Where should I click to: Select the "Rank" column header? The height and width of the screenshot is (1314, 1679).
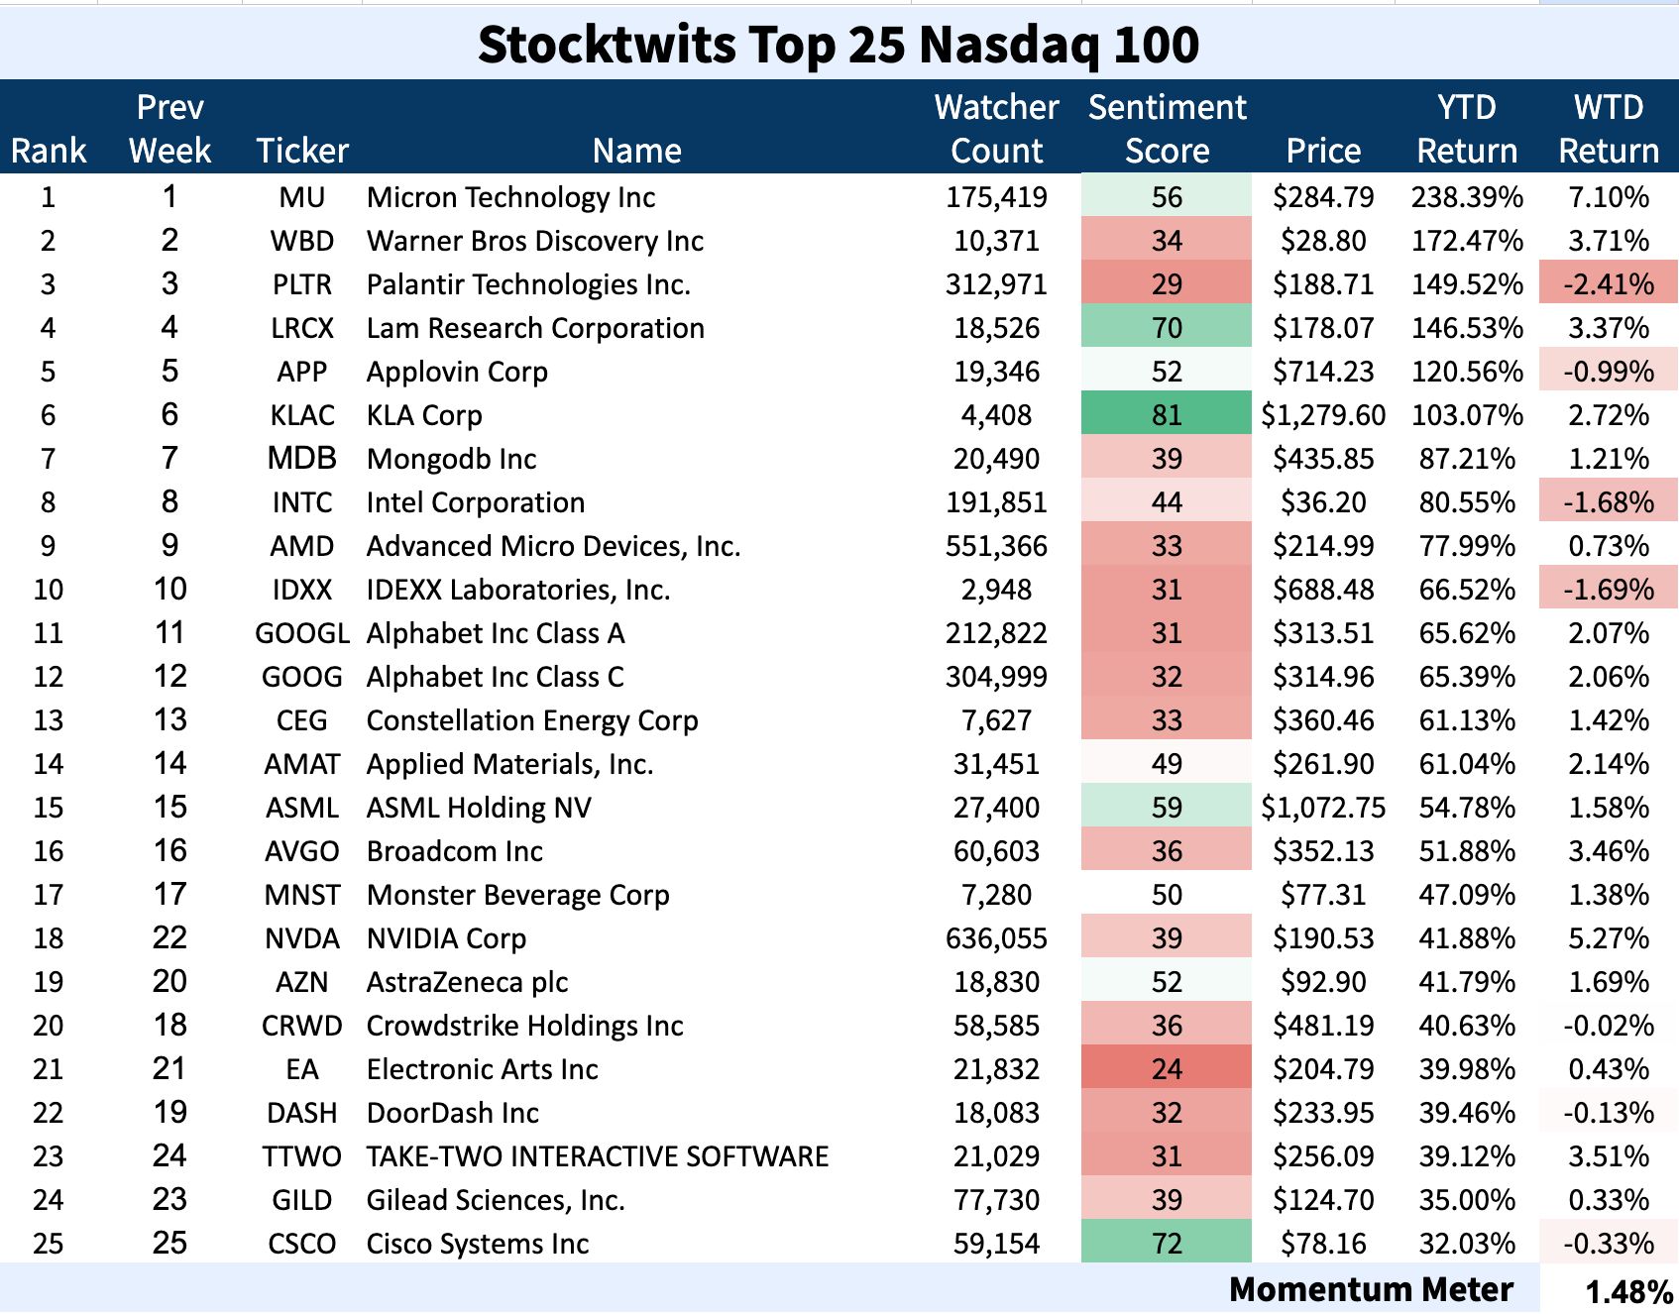49,151
